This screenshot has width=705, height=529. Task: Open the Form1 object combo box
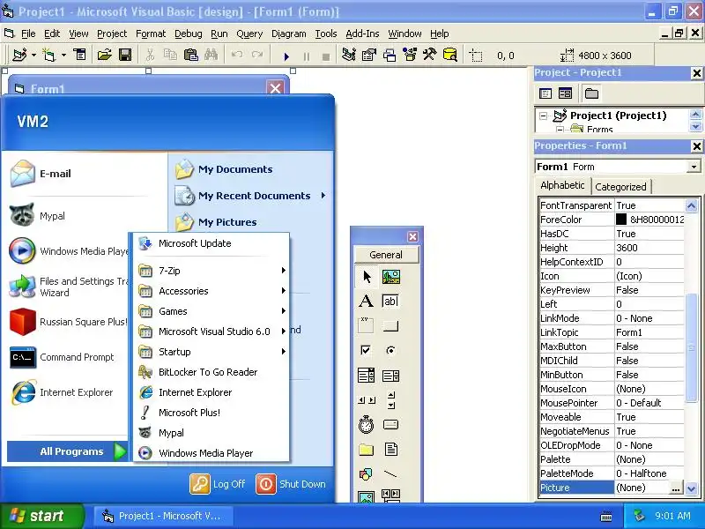click(694, 167)
